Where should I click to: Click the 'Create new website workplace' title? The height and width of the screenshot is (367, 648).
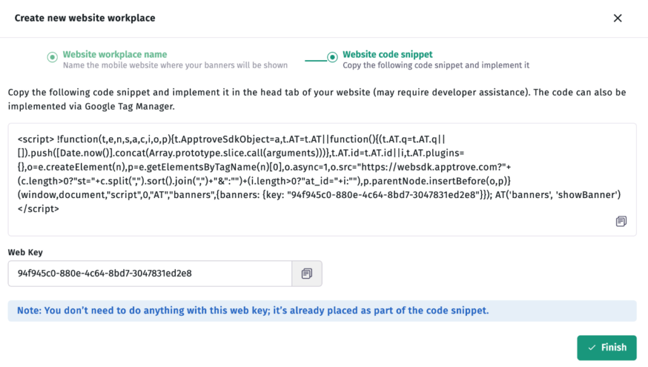point(85,18)
